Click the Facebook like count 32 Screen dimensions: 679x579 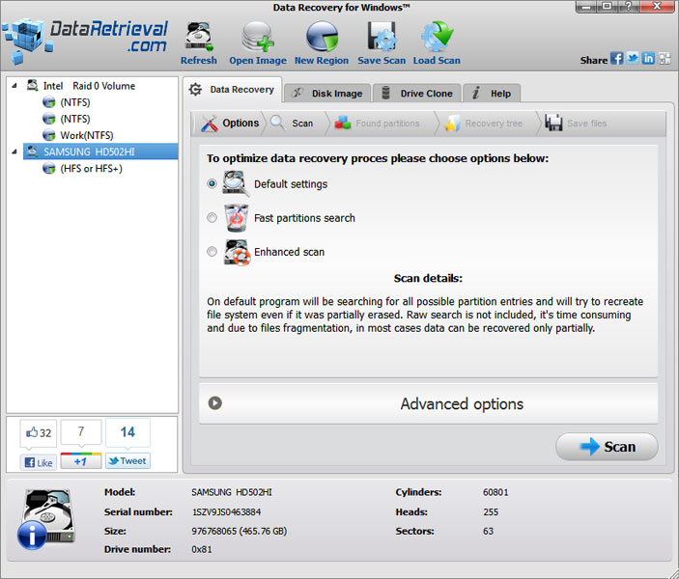point(39,432)
